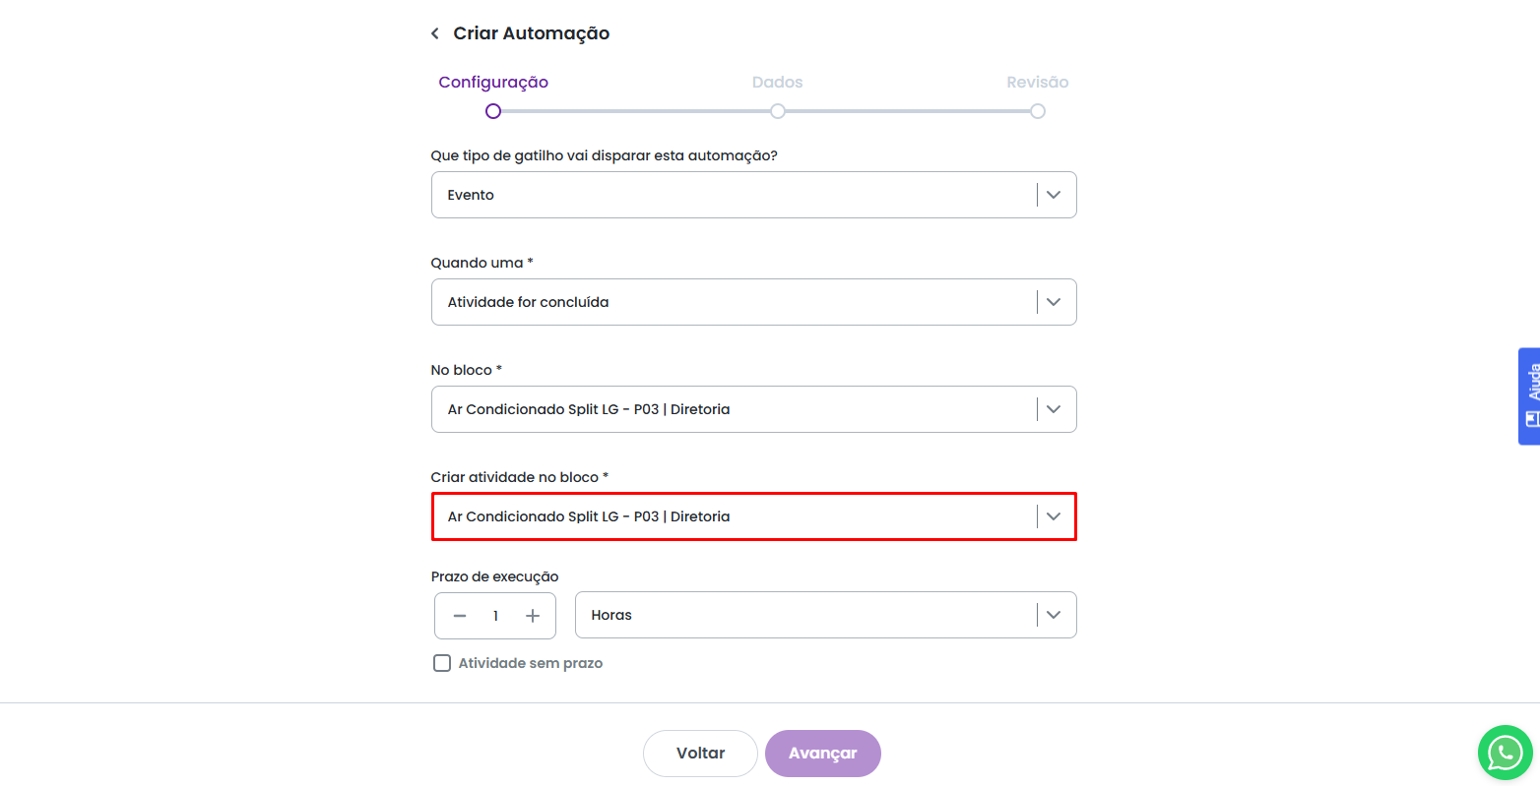Click the execution deadline number field
Image resolution: width=1540 pixels, height=786 pixels.
point(496,616)
